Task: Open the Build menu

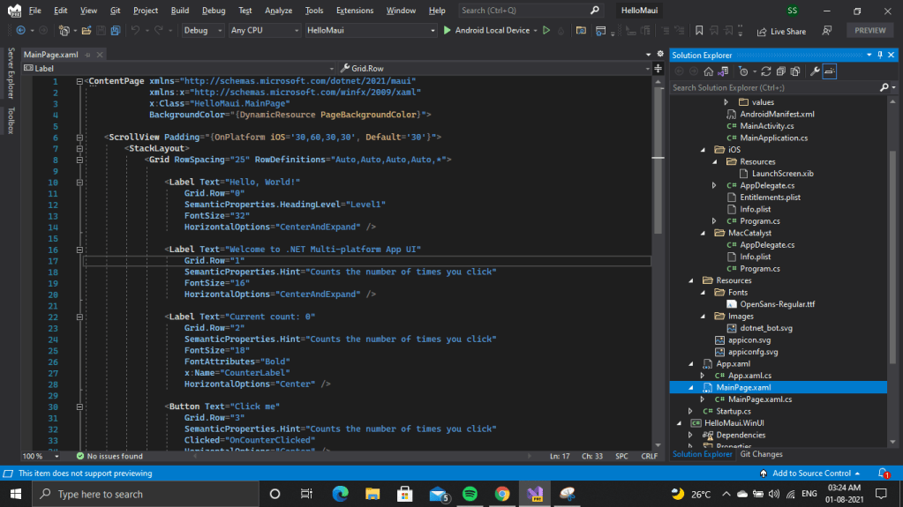Action: click(x=180, y=11)
